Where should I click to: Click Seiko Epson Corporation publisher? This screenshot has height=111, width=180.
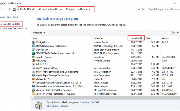[x=106, y=50]
